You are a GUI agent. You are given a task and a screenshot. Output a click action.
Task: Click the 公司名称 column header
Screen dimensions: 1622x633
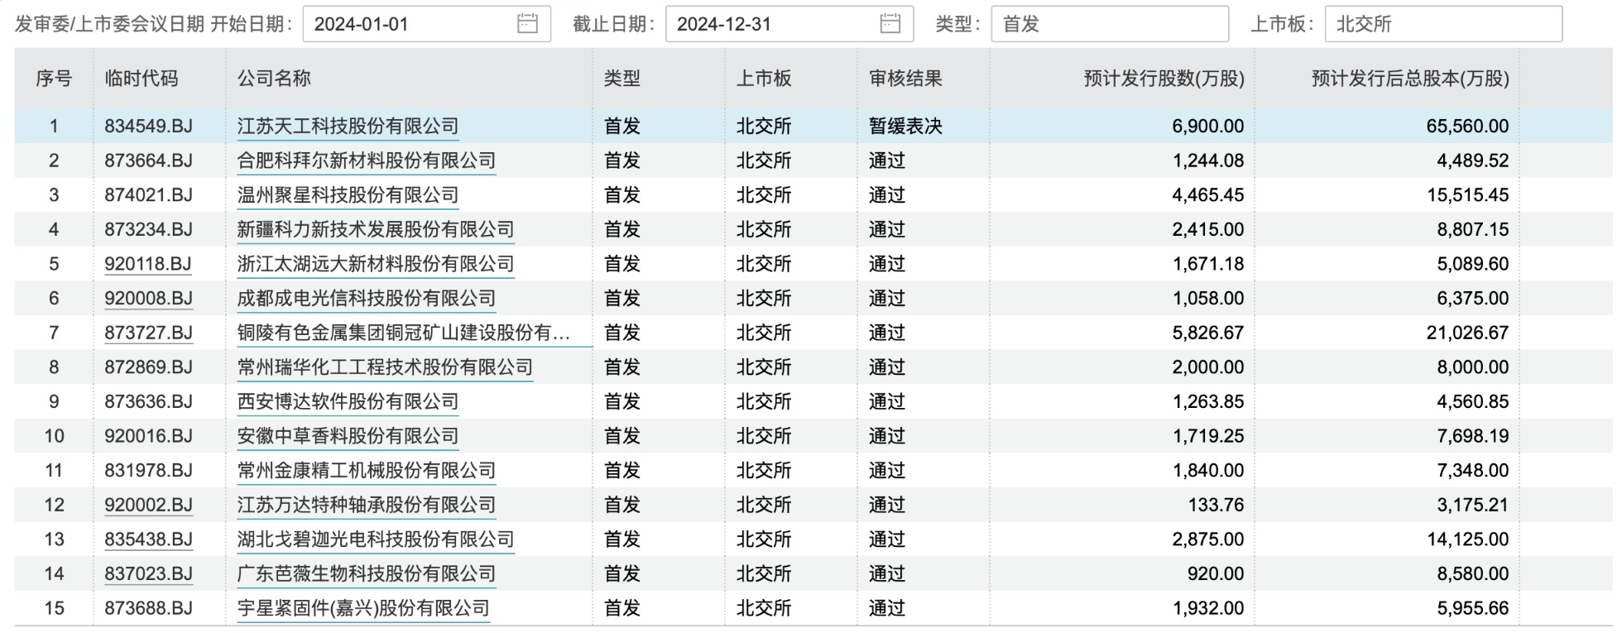(x=274, y=79)
